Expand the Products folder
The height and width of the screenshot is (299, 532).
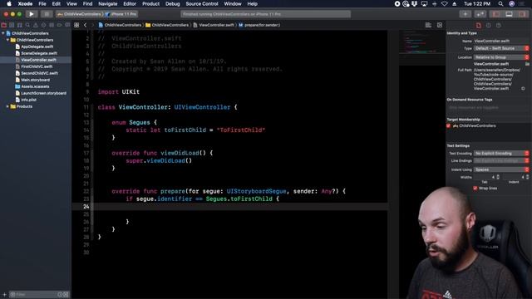pos(7,106)
